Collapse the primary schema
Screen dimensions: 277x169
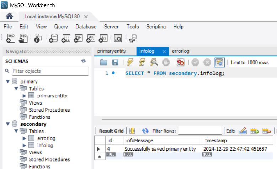[x=7, y=81]
